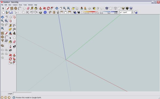This screenshot has width=160, height=99.
Task: Select the Push/Pull tool in top toolbar
Action: coord(40,8)
